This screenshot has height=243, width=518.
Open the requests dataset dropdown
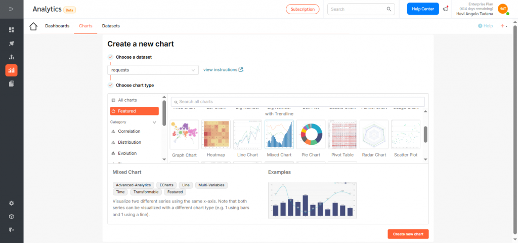point(153,70)
